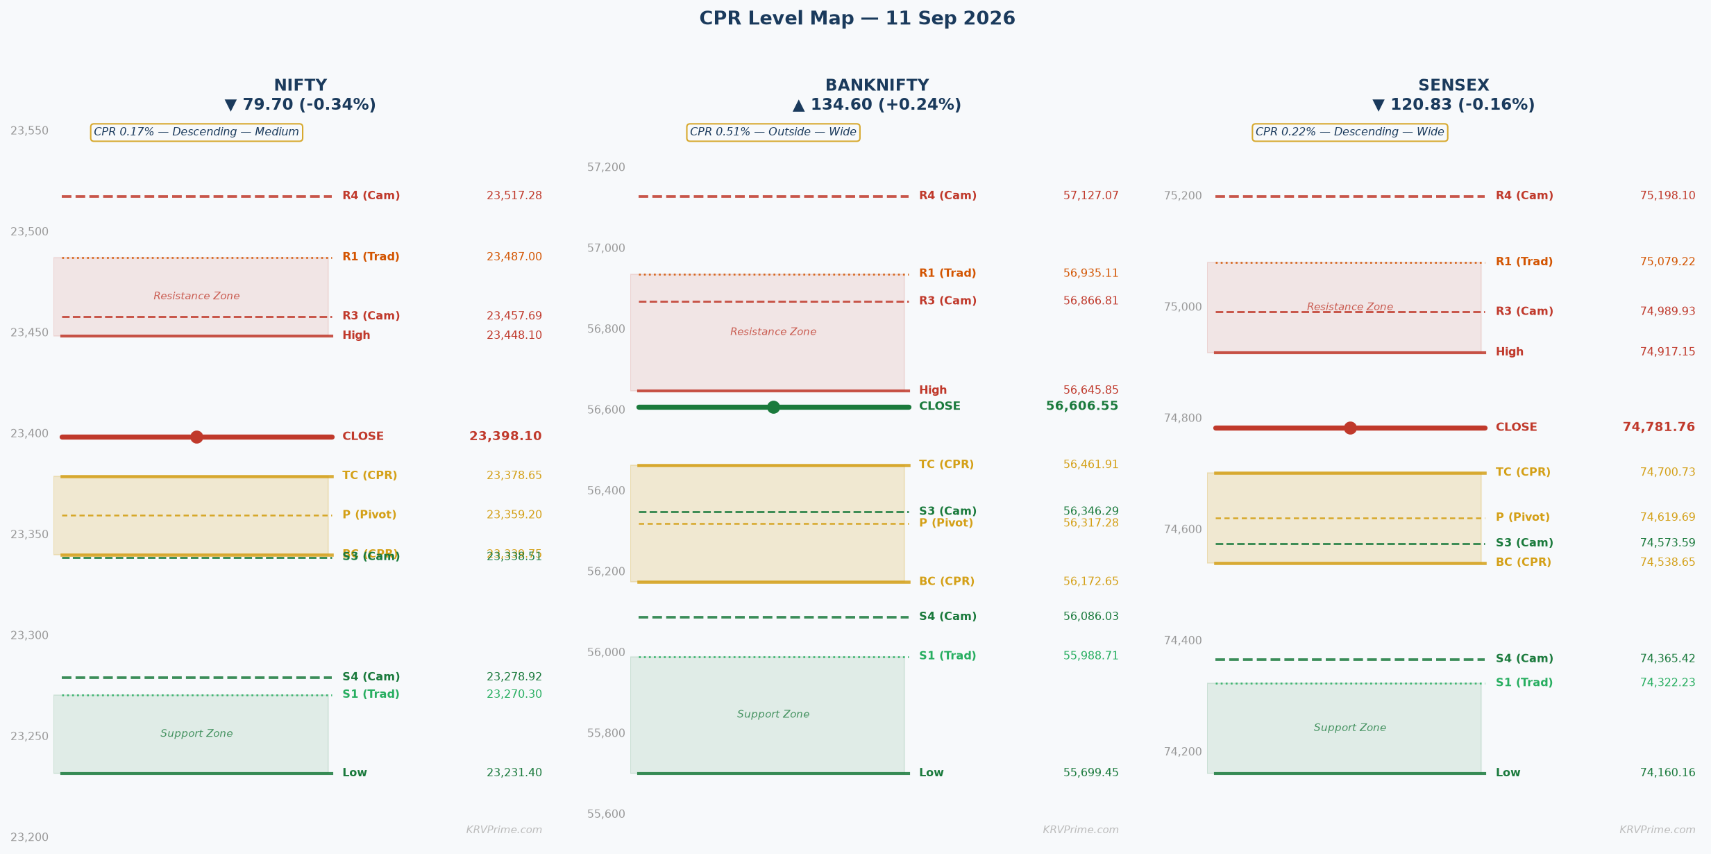Click the chart title CPR Level Map — 11 Sep 2026
Viewport: 1711px width, 854px height.
click(x=857, y=19)
